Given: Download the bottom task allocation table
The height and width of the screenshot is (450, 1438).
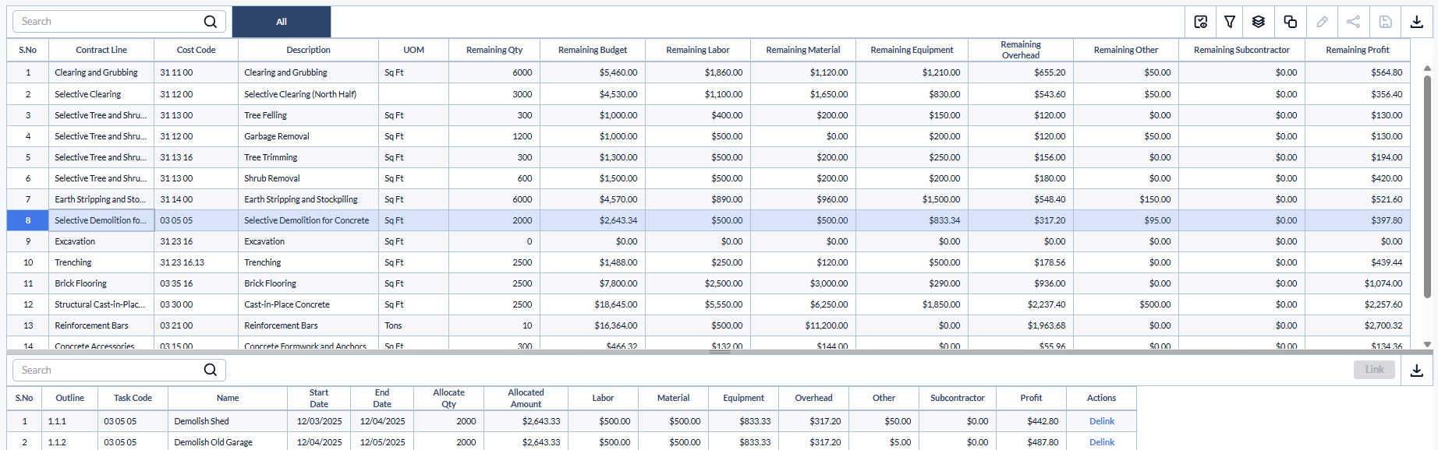Looking at the screenshot, I should [1417, 371].
